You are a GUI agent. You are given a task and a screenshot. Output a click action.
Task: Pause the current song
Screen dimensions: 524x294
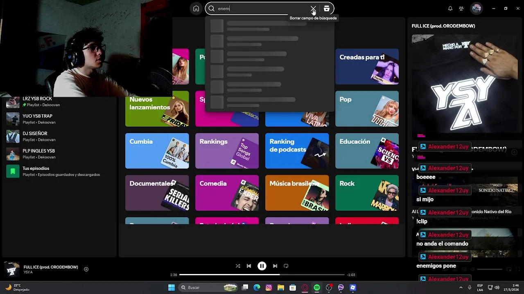click(262, 266)
